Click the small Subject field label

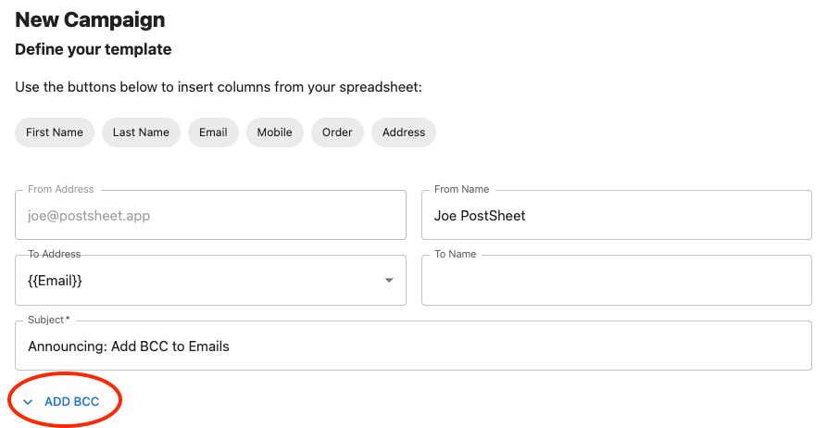[48, 320]
